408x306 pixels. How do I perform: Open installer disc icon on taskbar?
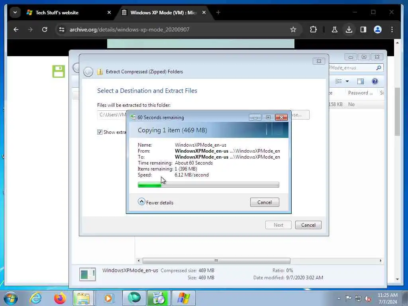pos(159,298)
